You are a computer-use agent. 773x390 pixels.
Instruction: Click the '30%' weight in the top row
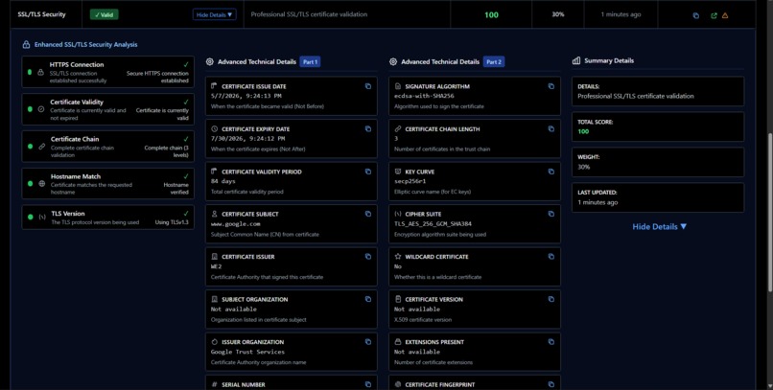557,14
